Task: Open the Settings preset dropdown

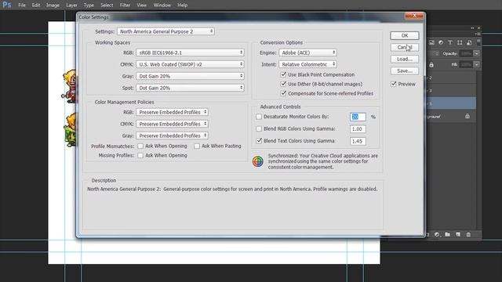Action: click(166, 31)
